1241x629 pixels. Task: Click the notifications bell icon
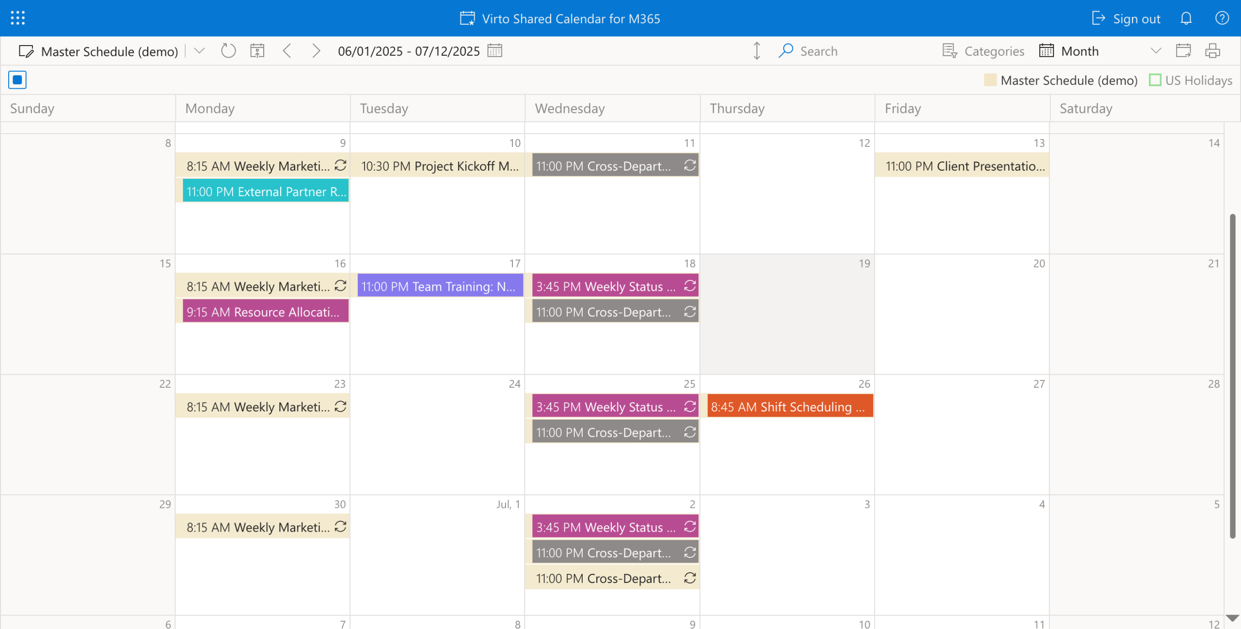(1186, 18)
